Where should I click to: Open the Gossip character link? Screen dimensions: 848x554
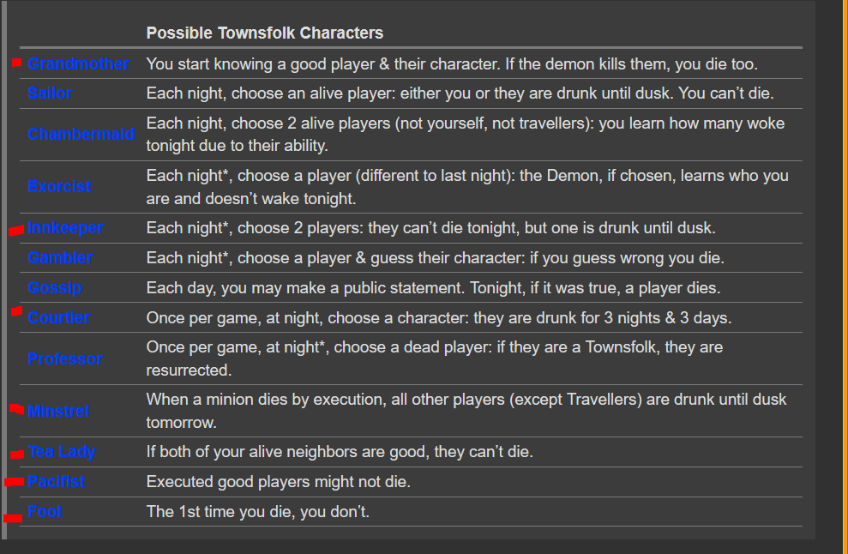coord(55,287)
